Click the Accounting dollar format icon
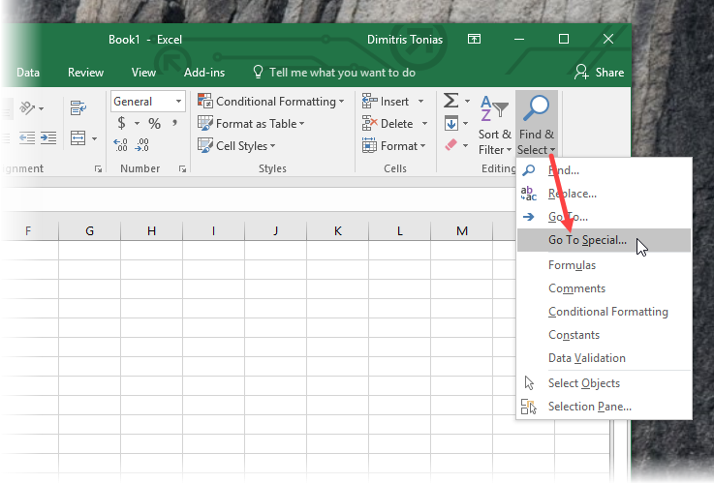714x484 pixels. click(x=121, y=123)
